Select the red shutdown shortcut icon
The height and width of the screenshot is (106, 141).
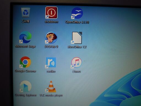[51, 13]
